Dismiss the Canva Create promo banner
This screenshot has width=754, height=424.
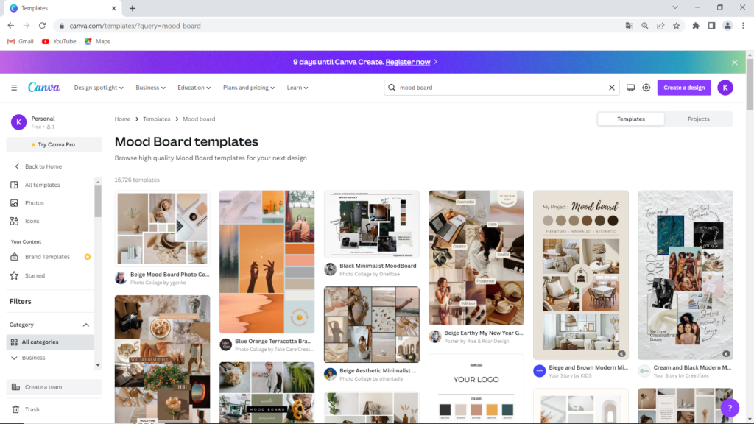coord(734,63)
